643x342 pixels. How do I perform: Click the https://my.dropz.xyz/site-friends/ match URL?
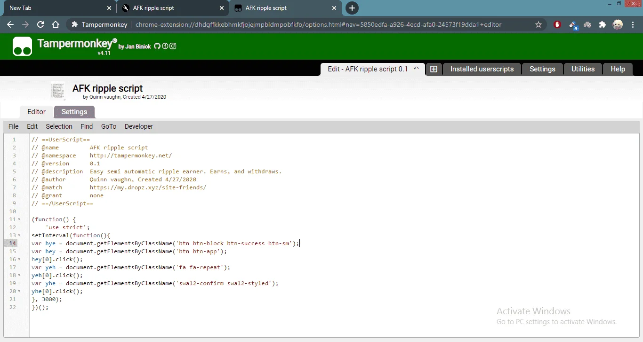(148, 187)
